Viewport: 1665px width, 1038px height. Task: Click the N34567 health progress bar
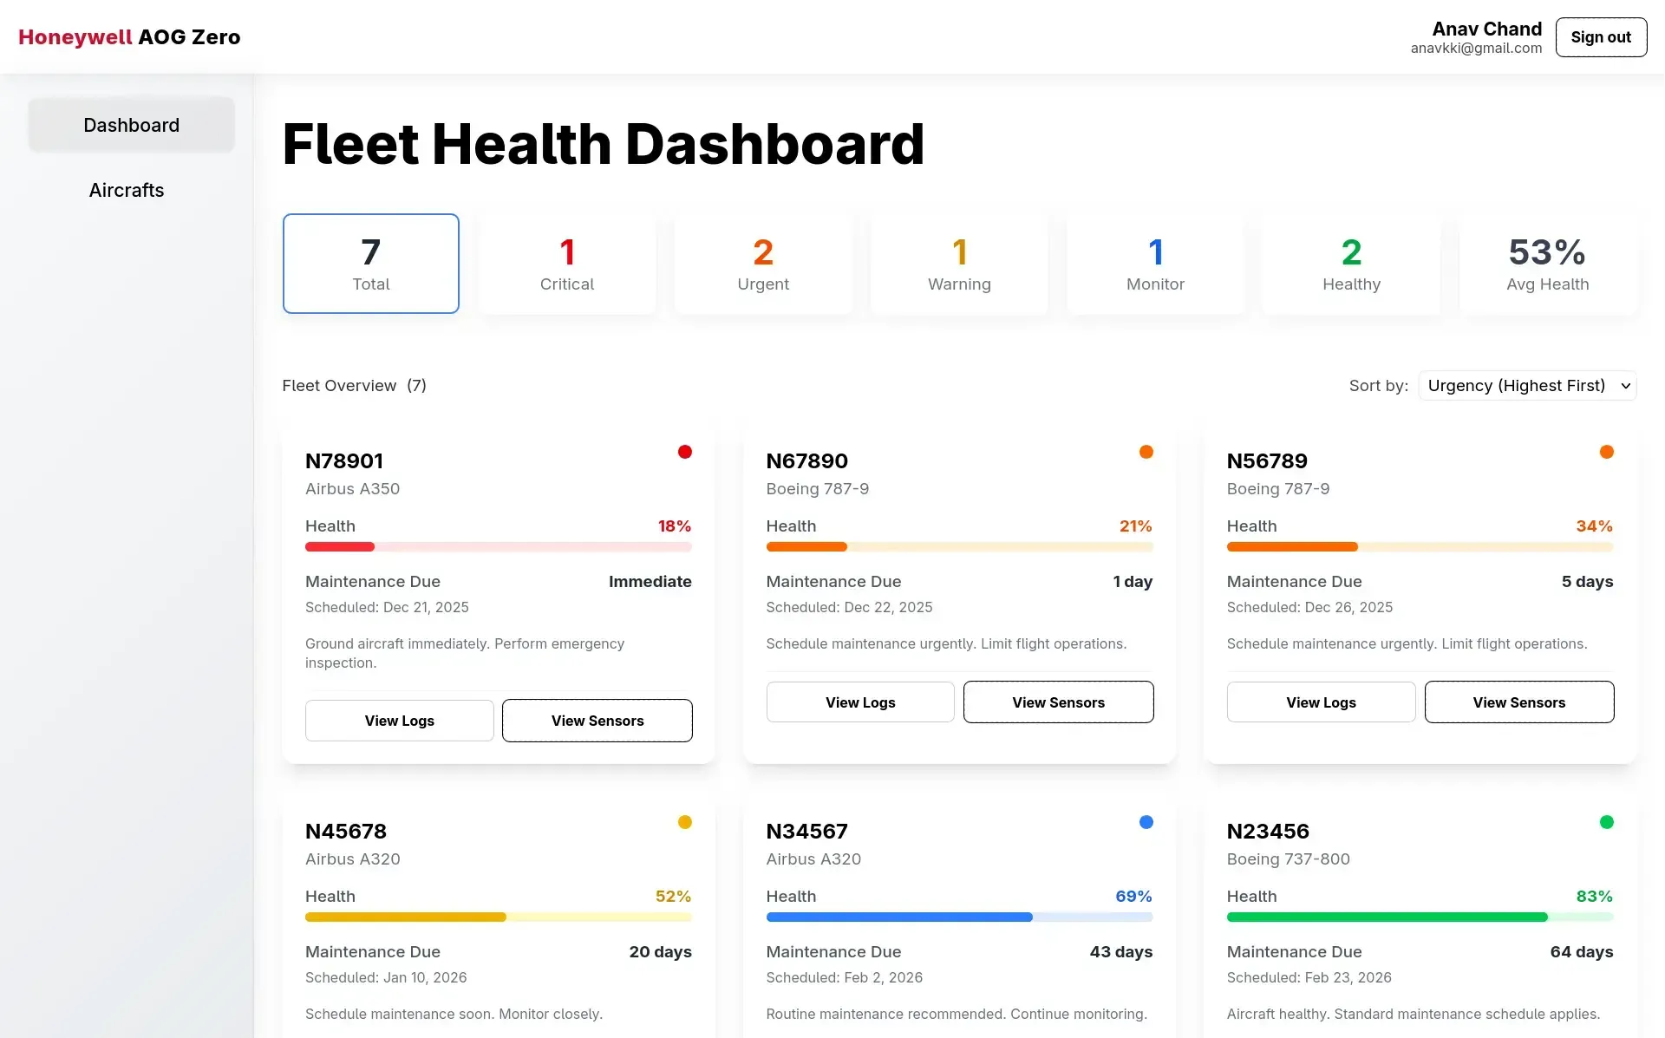(959, 917)
